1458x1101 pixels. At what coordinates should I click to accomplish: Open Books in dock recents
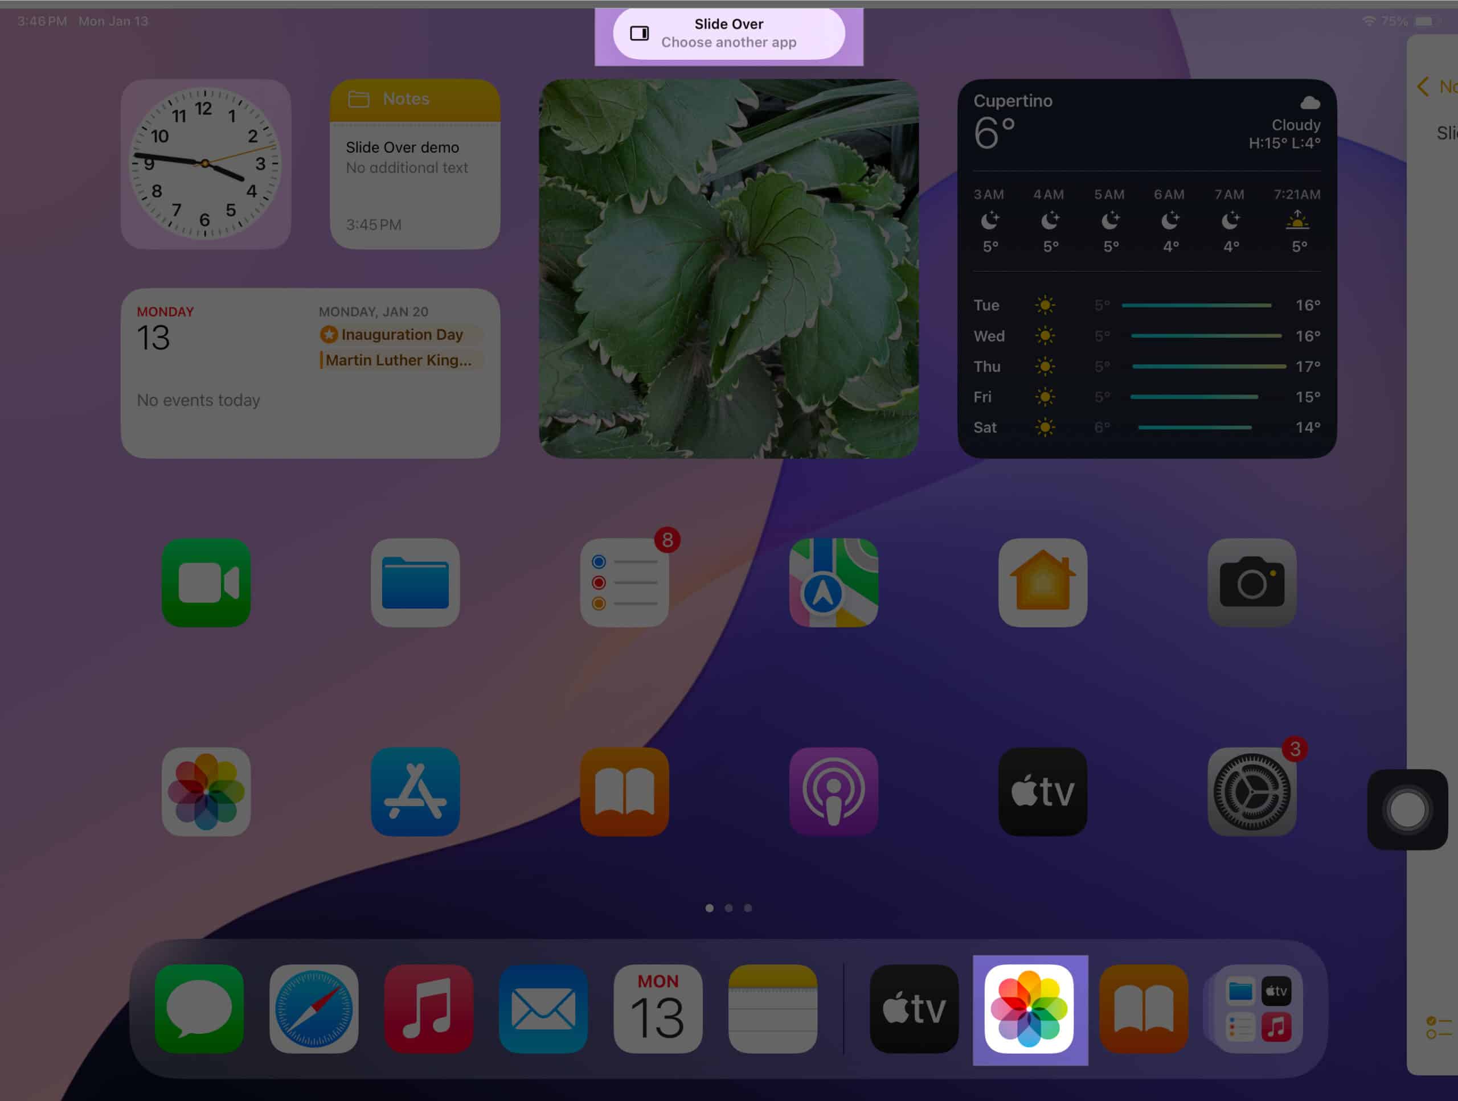[1144, 1009]
